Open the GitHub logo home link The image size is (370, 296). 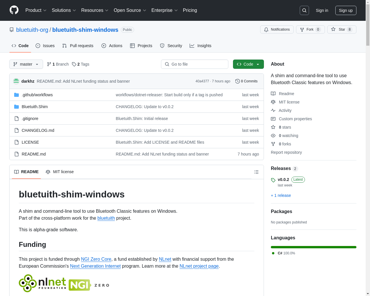pyautogui.click(x=14, y=10)
